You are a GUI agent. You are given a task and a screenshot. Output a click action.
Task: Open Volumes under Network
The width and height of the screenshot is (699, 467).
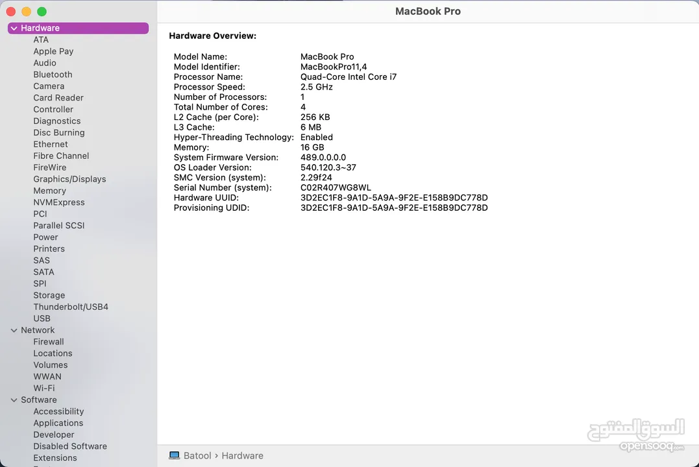(51, 365)
